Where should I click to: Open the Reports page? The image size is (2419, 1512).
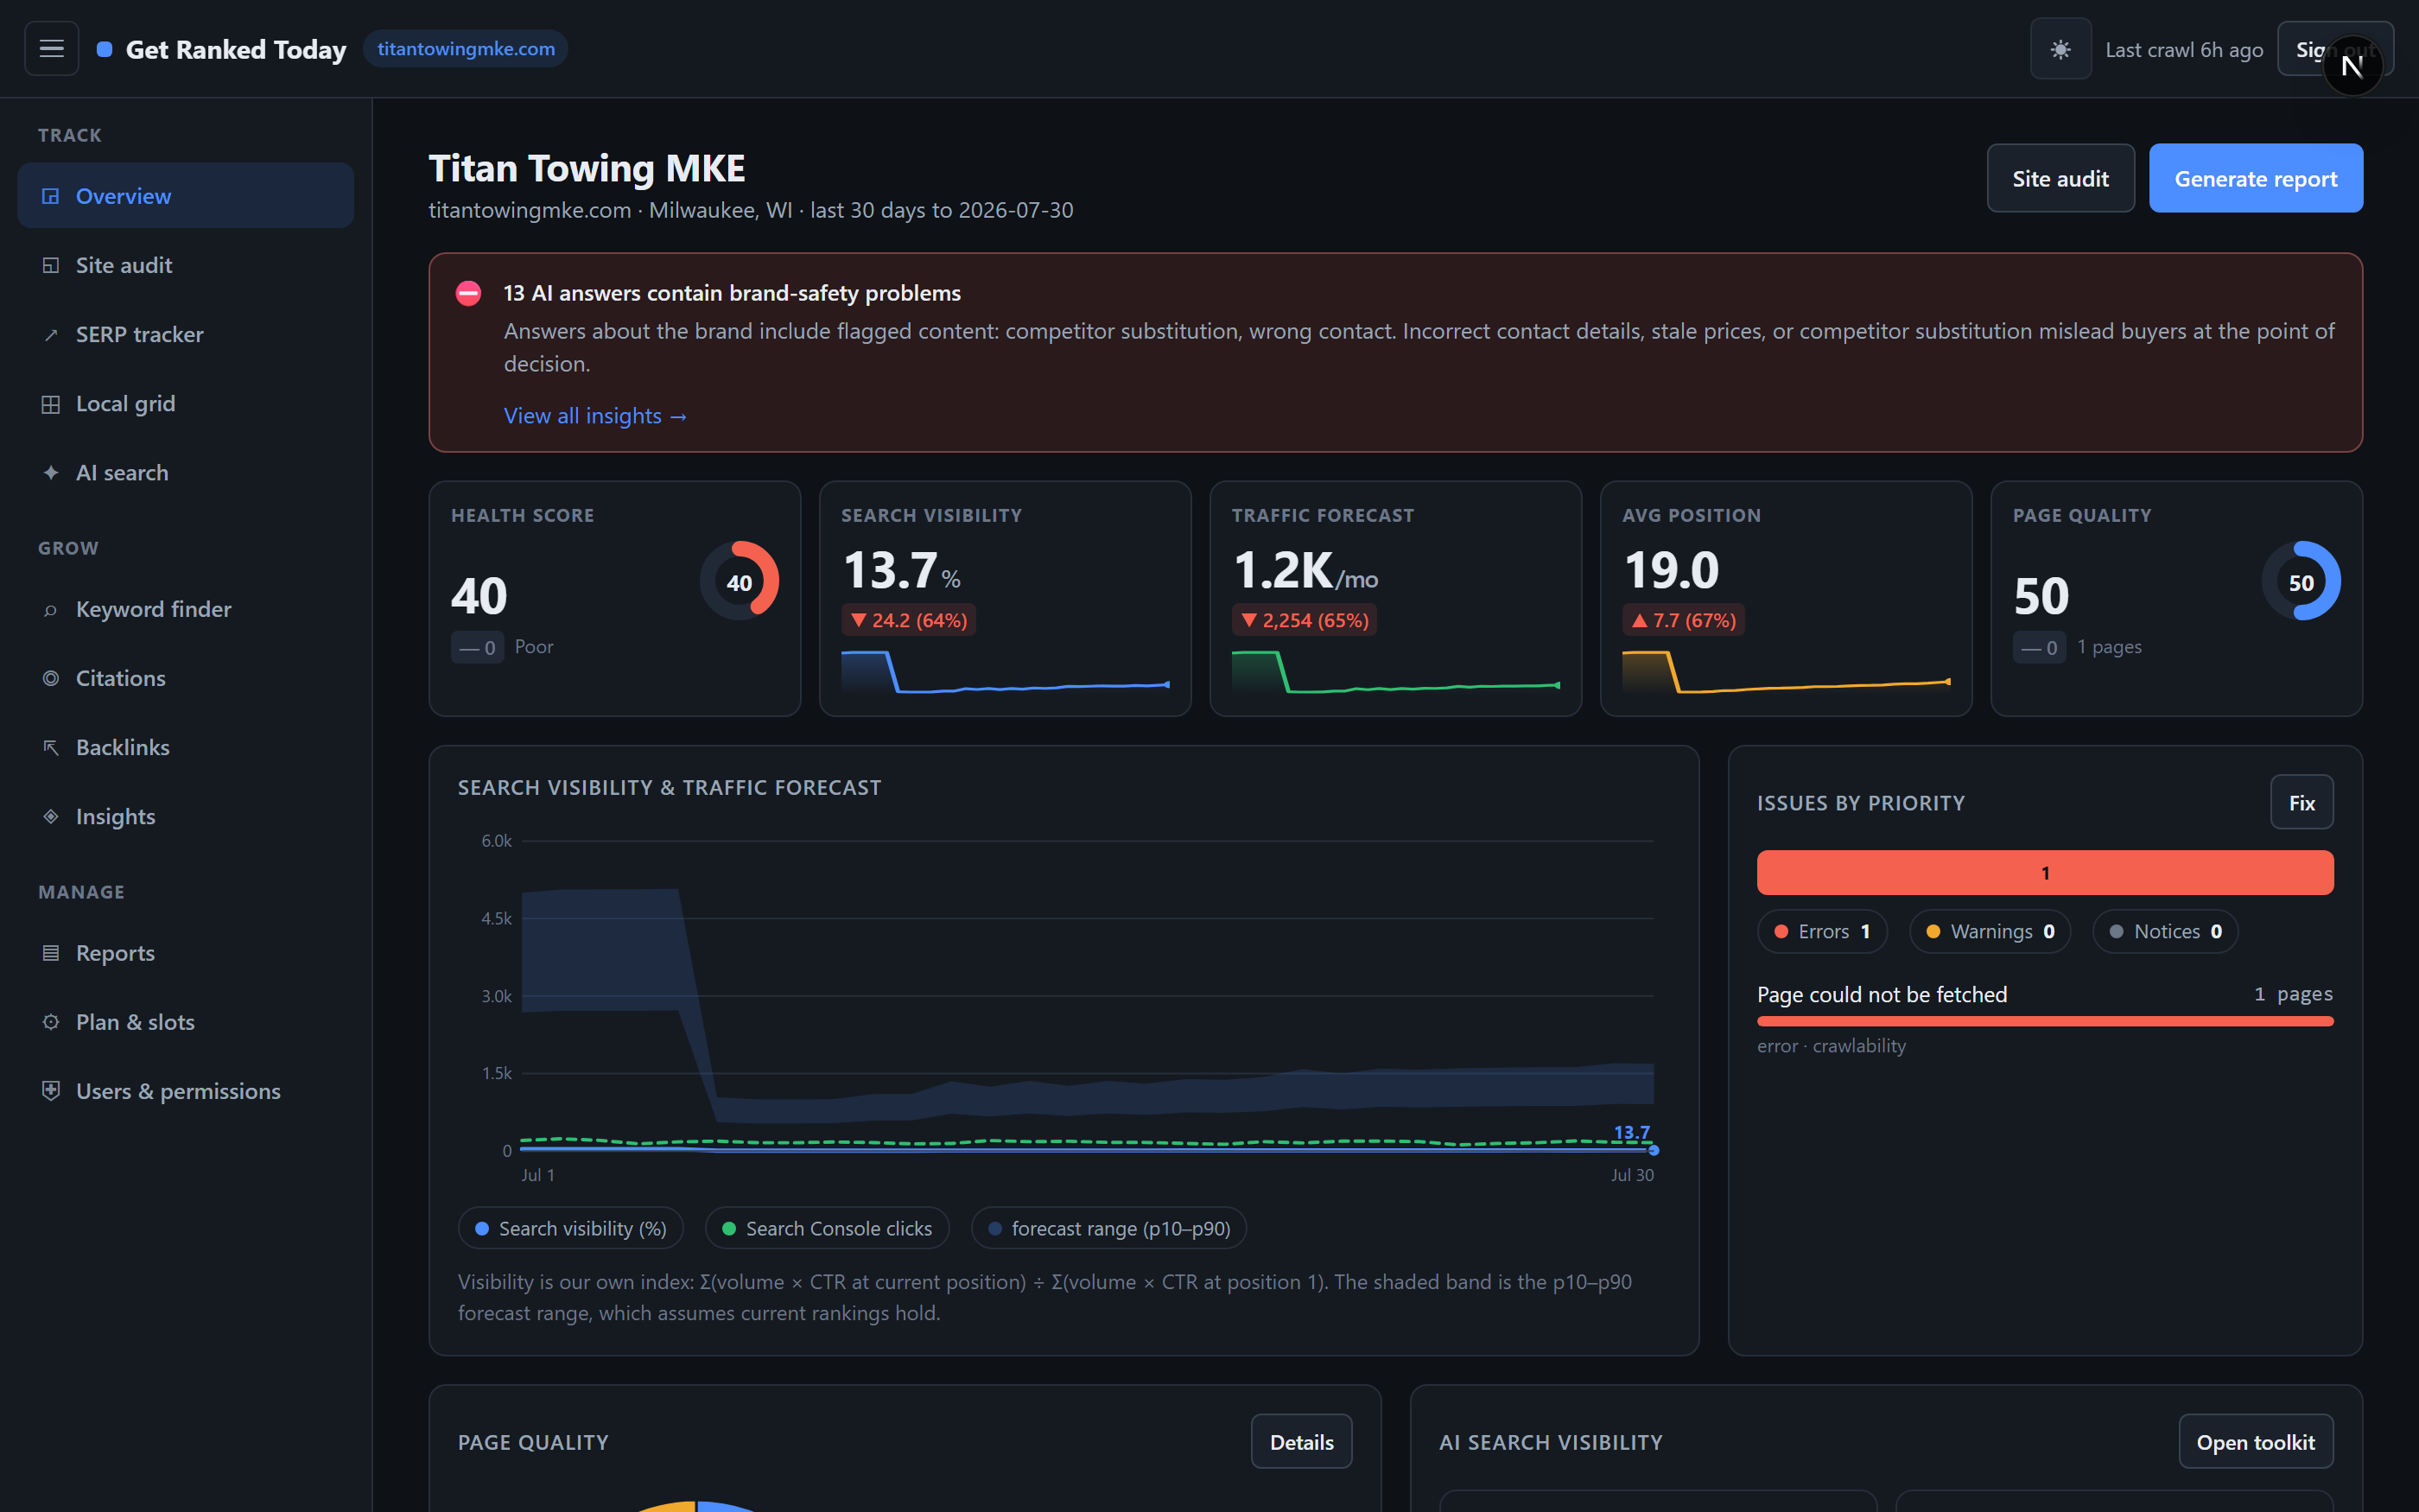(185, 953)
